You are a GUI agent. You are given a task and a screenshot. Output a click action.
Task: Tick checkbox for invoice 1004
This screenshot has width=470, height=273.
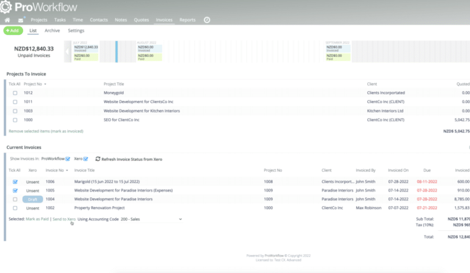[15, 199]
